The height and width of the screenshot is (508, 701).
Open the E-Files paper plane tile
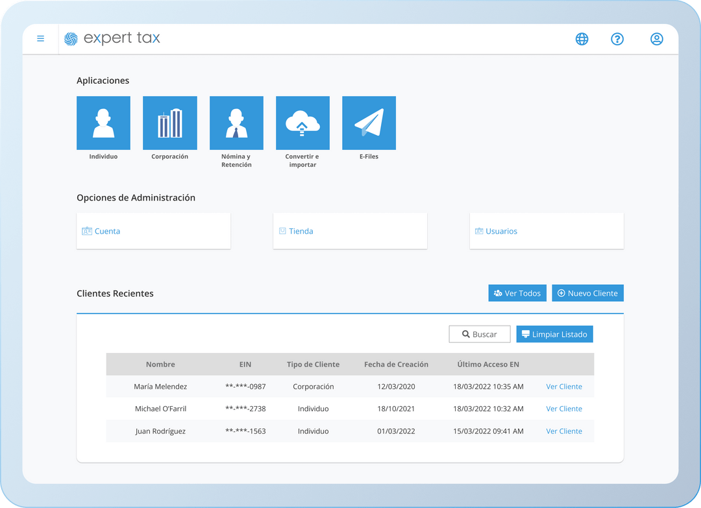pyautogui.click(x=369, y=123)
